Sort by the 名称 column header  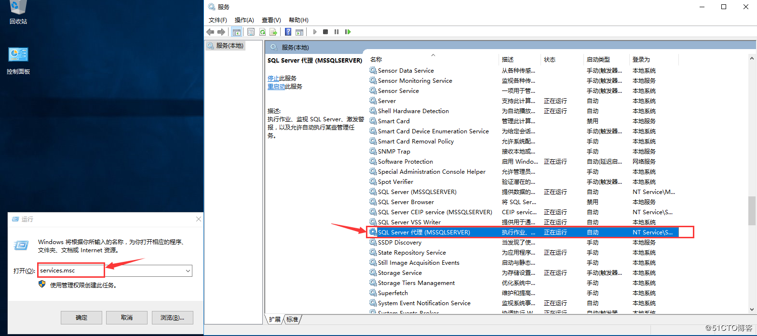(433, 60)
